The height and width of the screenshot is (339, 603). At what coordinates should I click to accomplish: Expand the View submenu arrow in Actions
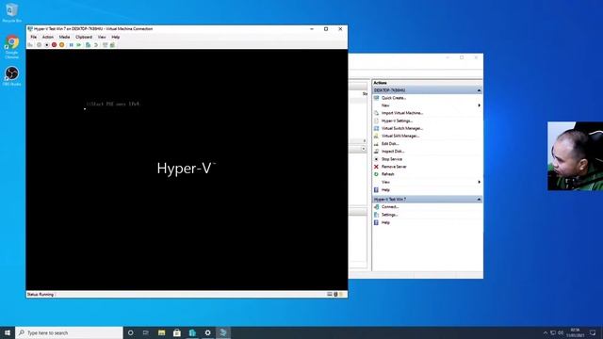480,182
